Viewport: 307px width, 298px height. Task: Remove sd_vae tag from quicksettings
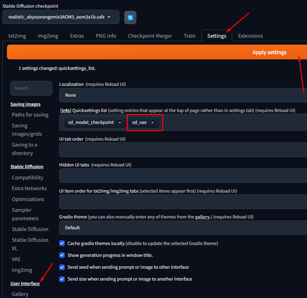[x=152, y=122]
